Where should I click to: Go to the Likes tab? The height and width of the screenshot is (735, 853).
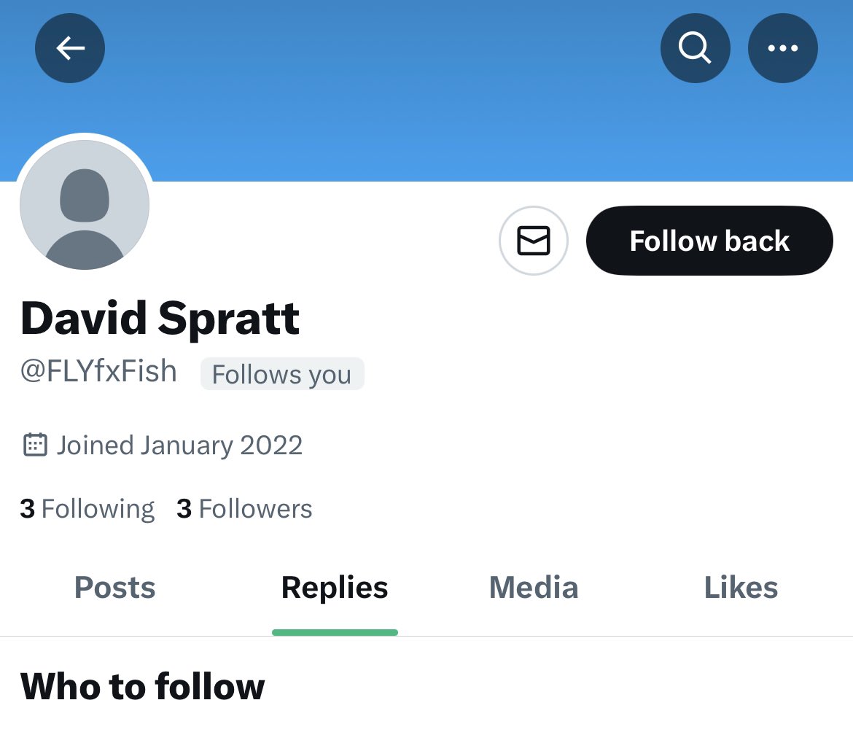[x=741, y=588]
